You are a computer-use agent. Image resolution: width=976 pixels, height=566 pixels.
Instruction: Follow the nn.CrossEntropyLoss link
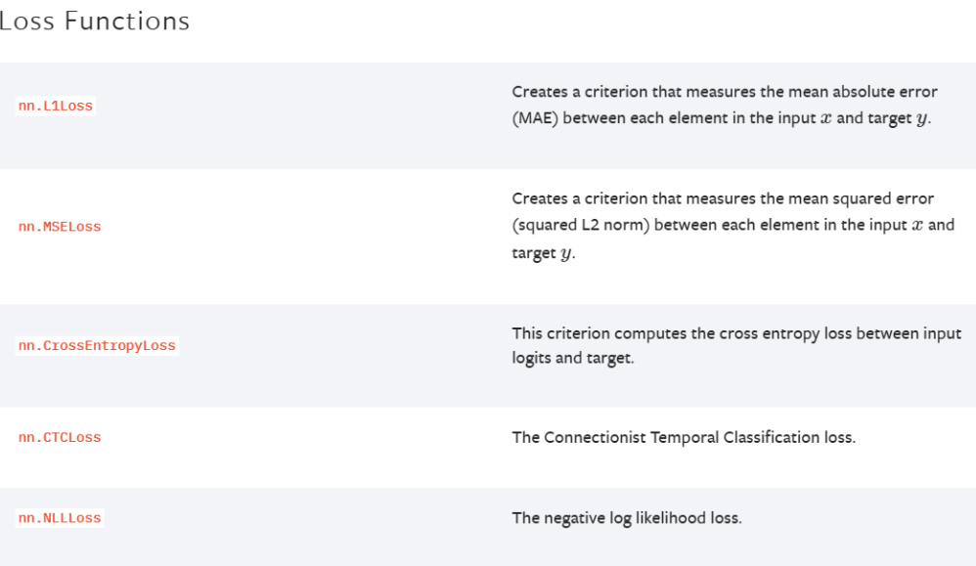[97, 345]
